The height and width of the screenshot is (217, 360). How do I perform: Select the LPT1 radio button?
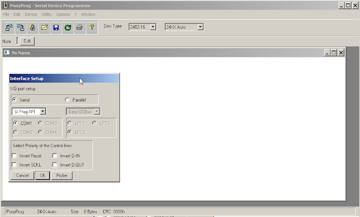(70, 123)
